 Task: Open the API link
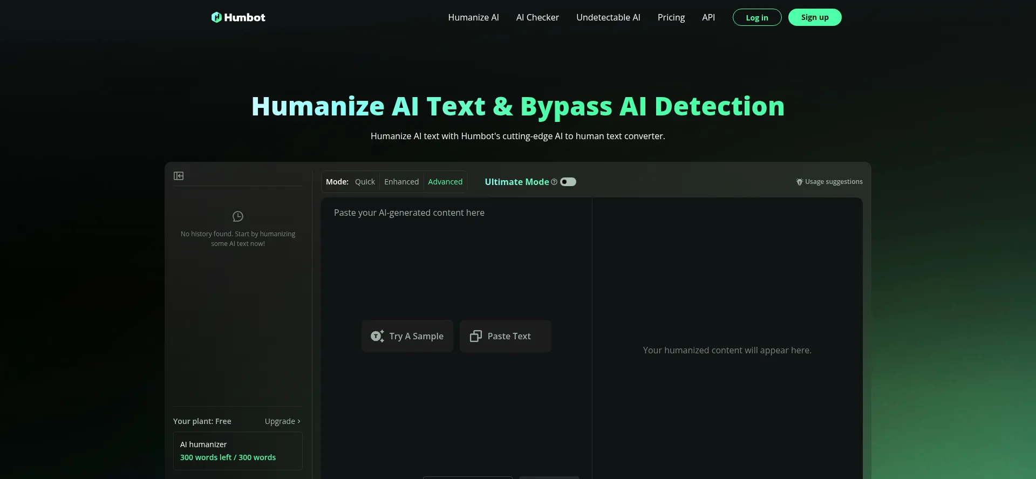(x=708, y=17)
